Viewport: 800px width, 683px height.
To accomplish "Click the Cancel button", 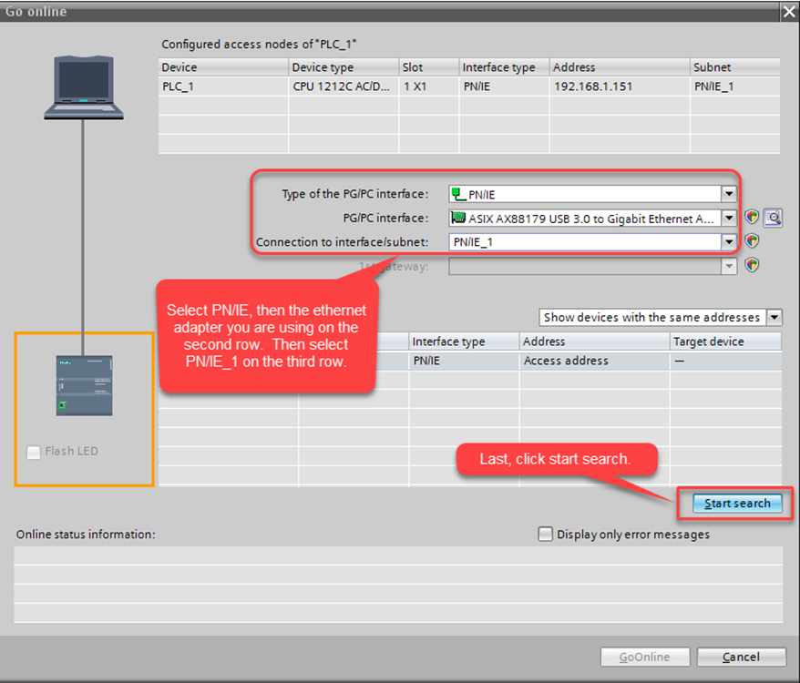I will coord(741,657).
